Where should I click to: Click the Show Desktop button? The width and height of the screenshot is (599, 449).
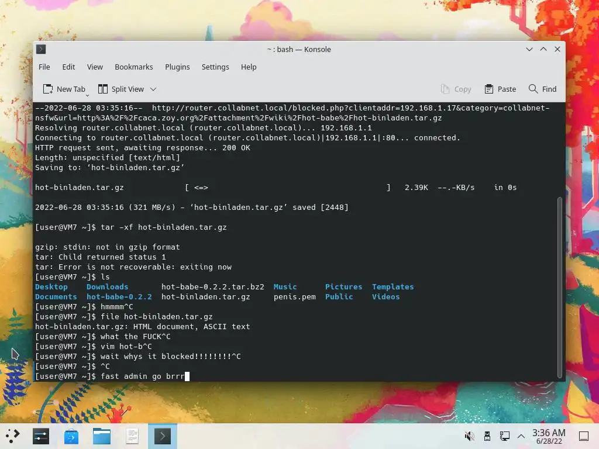(584, 436)
